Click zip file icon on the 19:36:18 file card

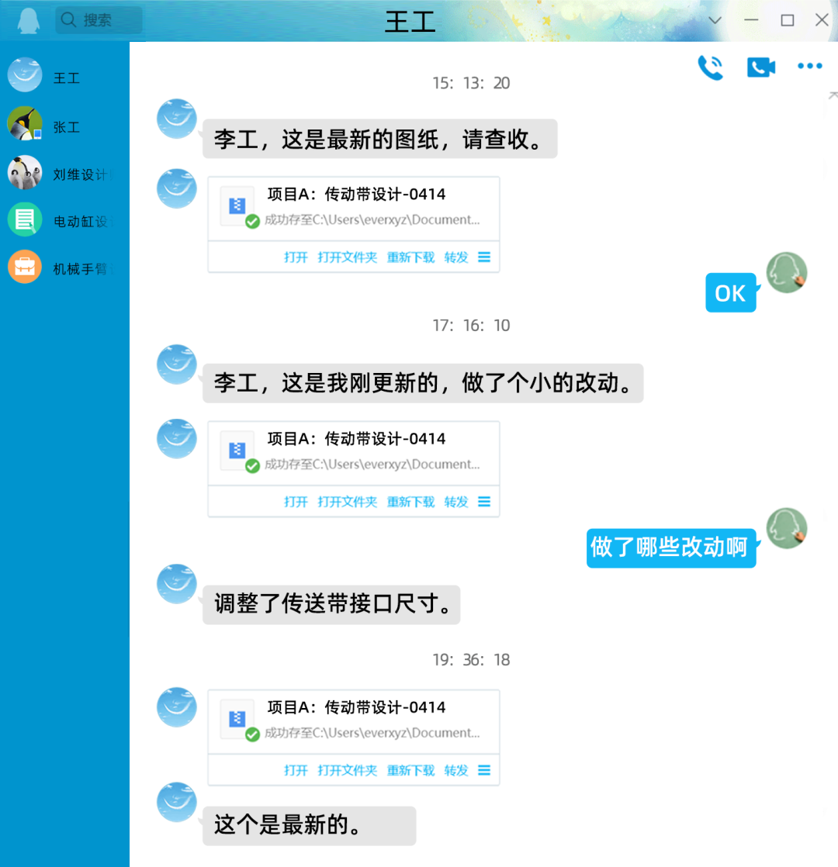click(x=237, y=719)
